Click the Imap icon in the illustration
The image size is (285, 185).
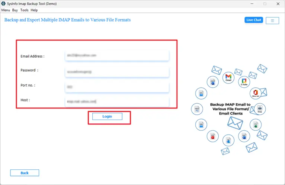pyautogui.click(x=260, y=109)
